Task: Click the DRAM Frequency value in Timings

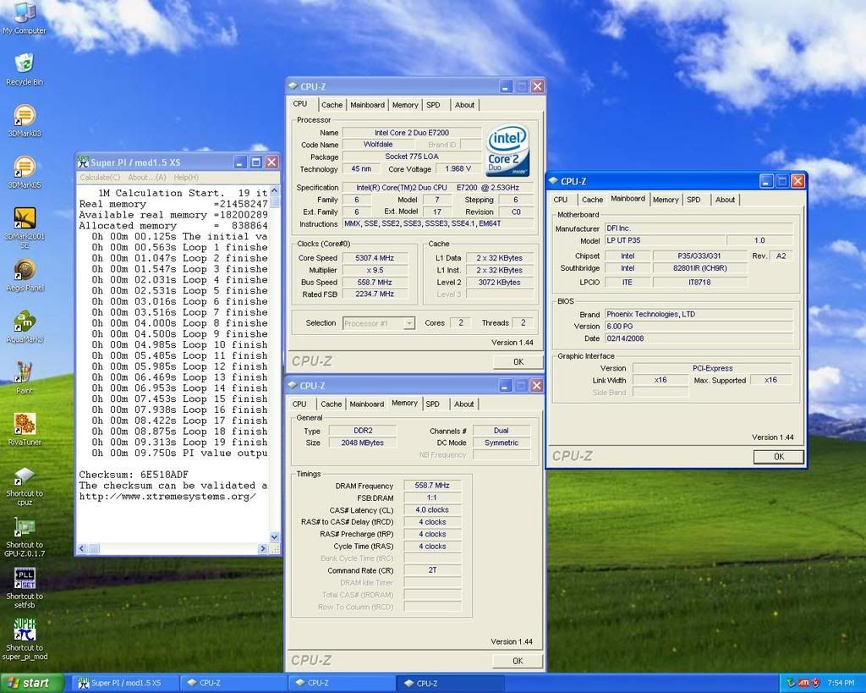Action: tap(432, 486)
